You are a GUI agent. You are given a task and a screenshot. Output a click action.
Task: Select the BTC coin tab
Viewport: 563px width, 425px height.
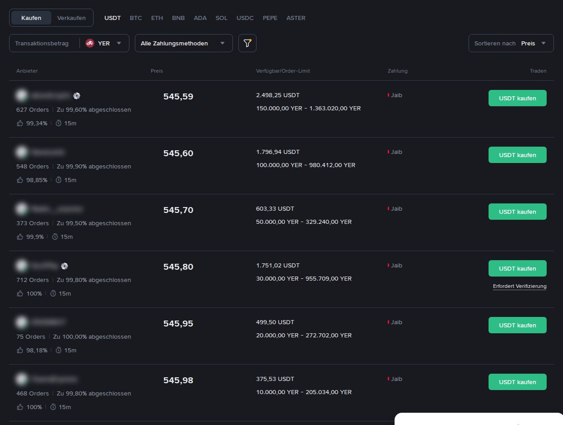click(x=136, y=18)
